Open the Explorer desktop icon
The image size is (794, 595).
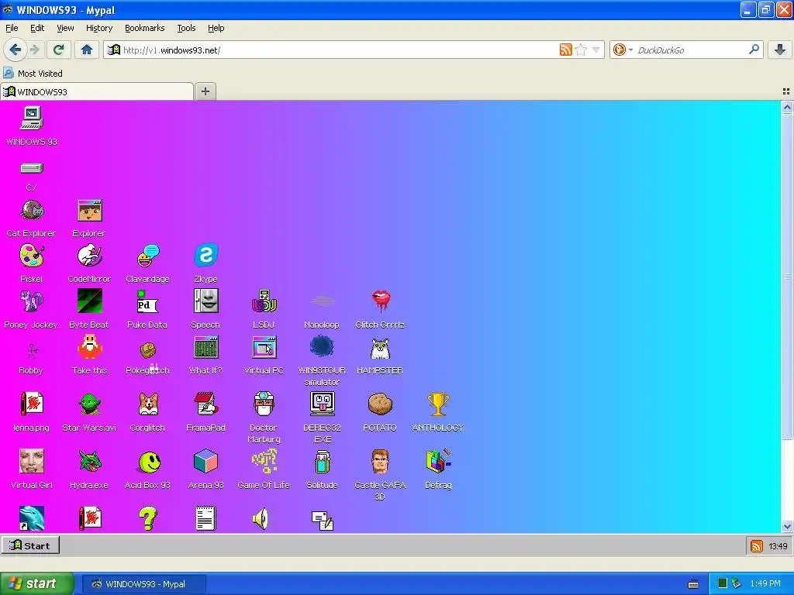89,218
